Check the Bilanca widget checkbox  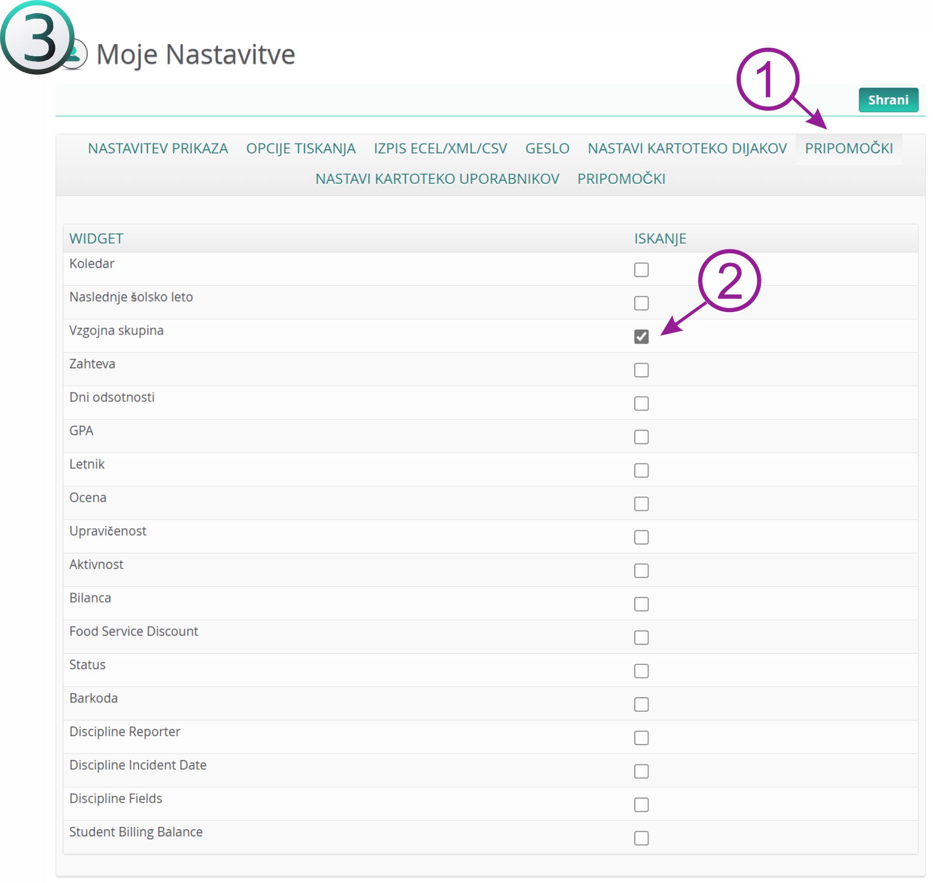point(641,604)
